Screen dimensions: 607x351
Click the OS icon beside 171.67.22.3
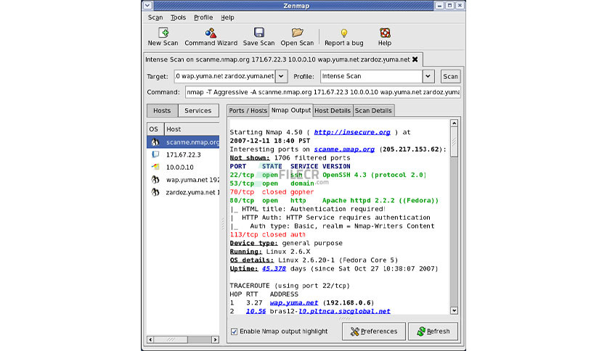[155, 154]
